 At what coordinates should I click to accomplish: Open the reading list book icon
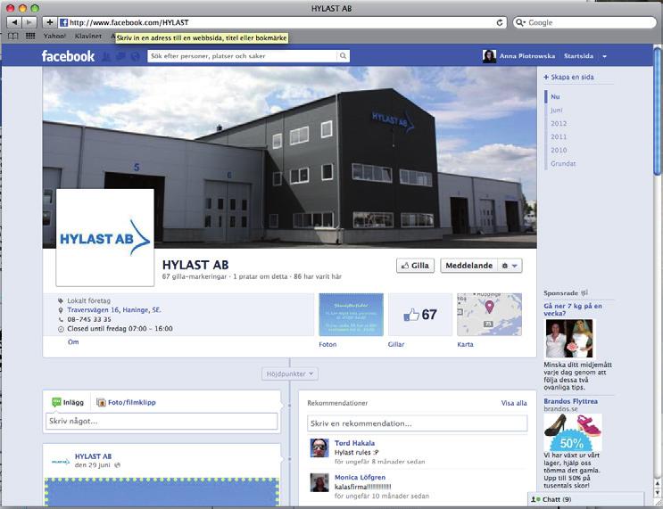click(13, 36)
